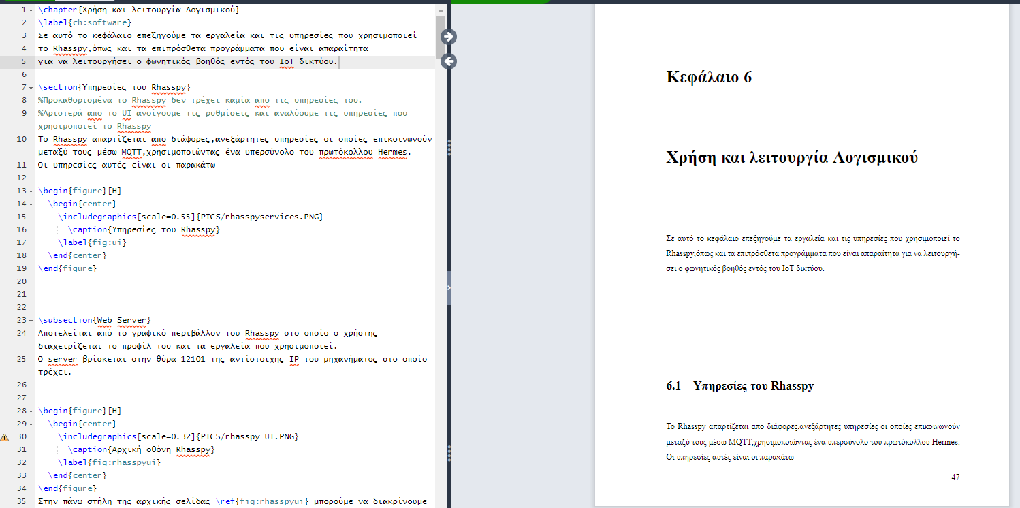Click the 6.1 Υπηρεσίες του Rhasspy PDF heading

[740, 386]
